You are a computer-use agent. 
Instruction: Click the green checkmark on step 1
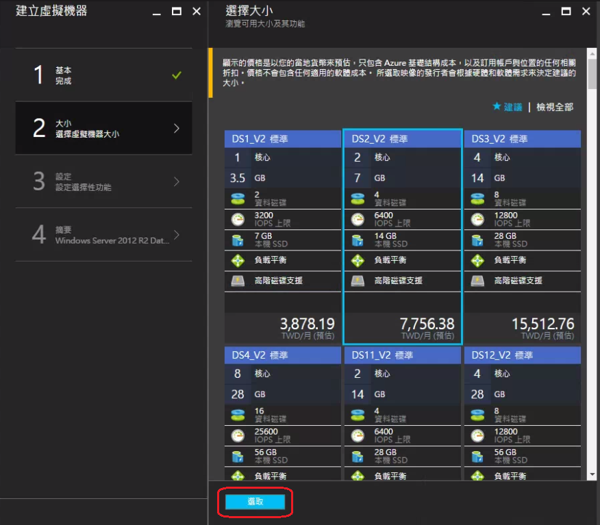click(177, 75)
